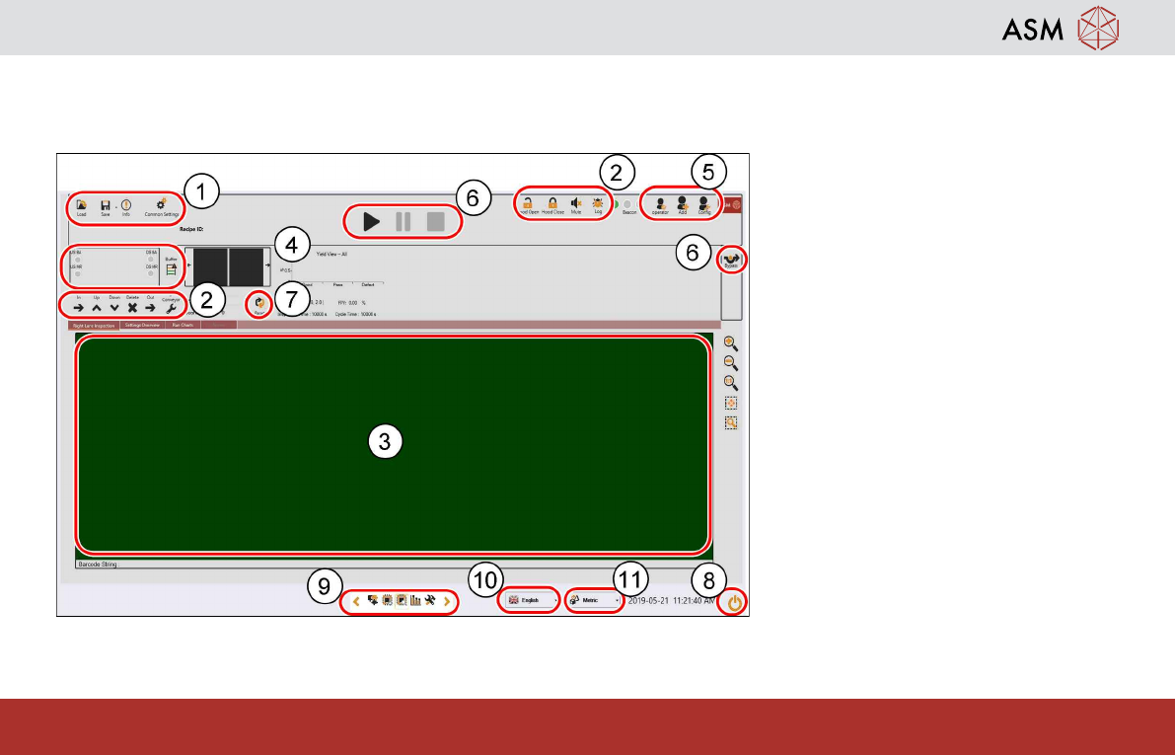The image size is (1175, 755).
Task: Open the Metric units dropdown
Action: tap(594, 601)
